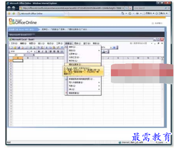The image size is (174, 148).
Task: Click the Save icon in Excel toolbar
Action: [19, 47]
